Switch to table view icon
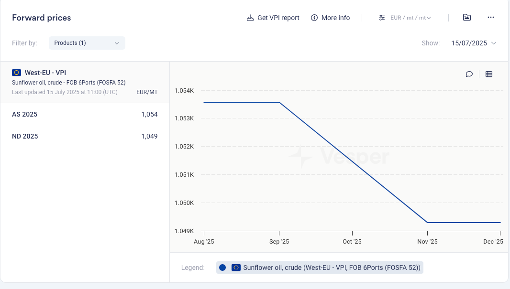Viewport: 510px width, 289px height. click(x=489, y=74)
